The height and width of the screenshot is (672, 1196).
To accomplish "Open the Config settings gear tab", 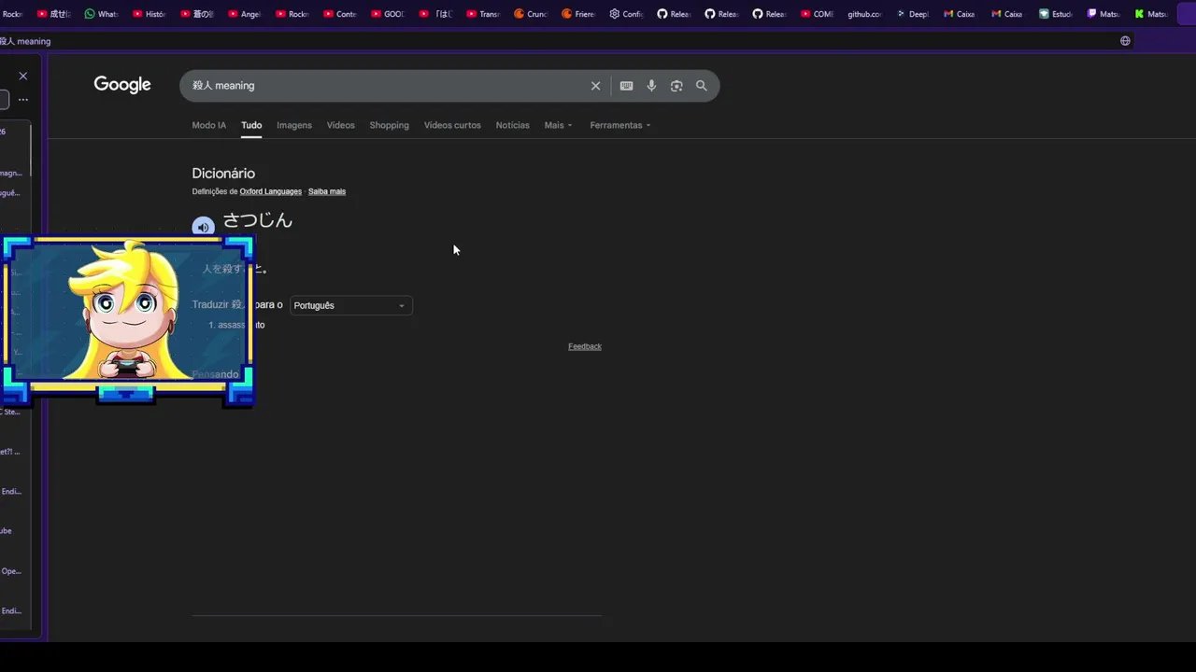I will tap(626, 14).
